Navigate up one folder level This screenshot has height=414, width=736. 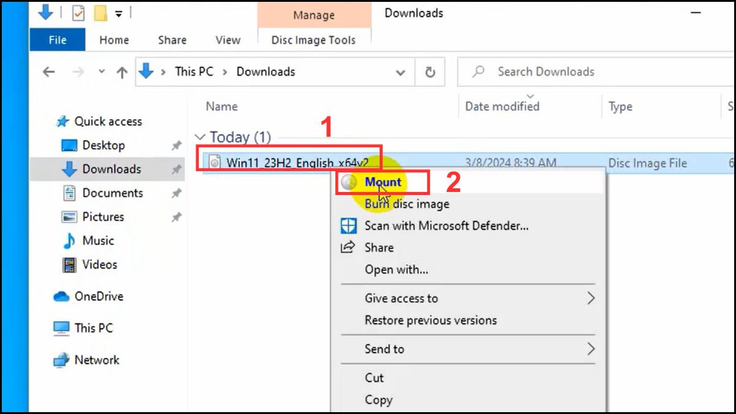click(x=123, y=72)
